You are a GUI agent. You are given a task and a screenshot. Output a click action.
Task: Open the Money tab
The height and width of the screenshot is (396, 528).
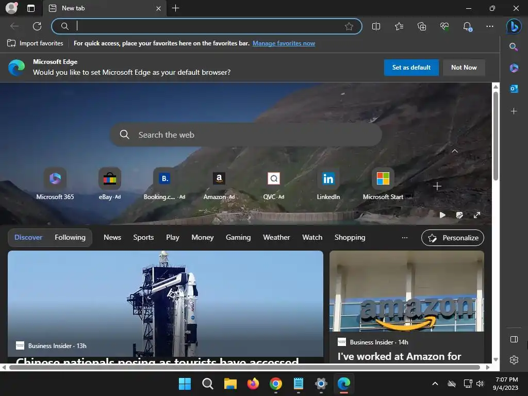202,237
